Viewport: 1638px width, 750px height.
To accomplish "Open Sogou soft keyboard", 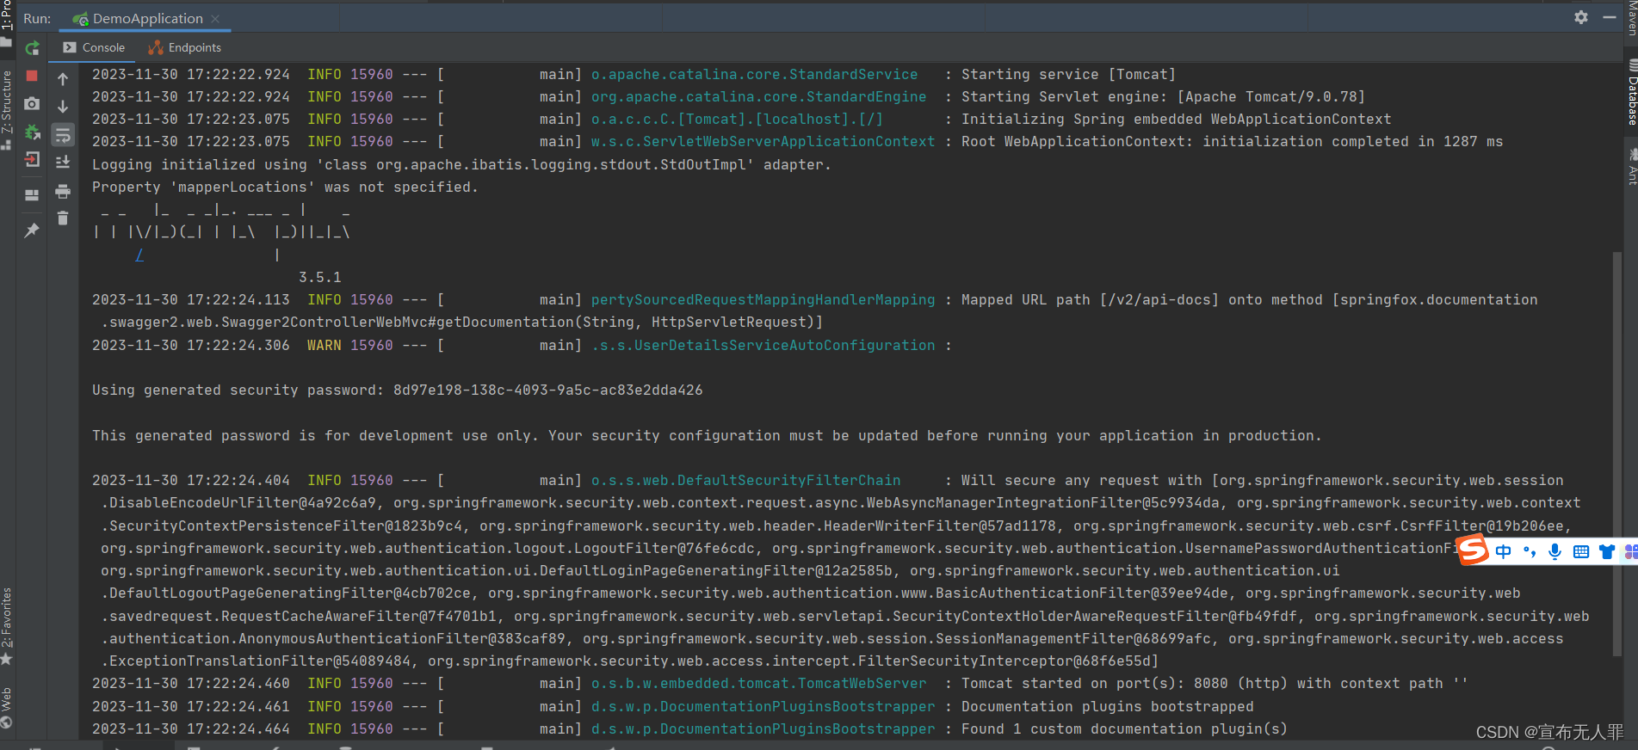I will (x=1581, y=552).
